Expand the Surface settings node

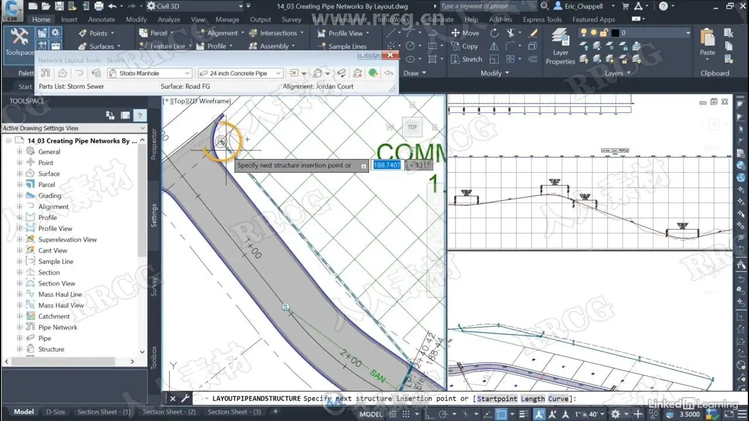(19, 174)
